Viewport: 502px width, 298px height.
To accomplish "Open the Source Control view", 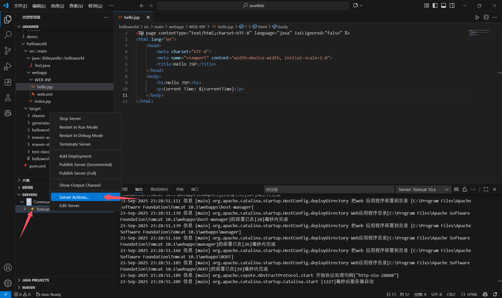I will [x=8, y=50].
